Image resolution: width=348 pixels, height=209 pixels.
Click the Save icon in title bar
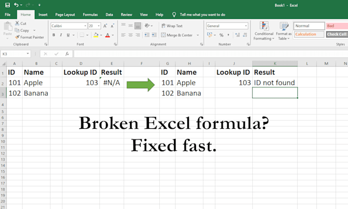(x=8, y=5)
